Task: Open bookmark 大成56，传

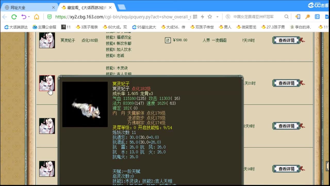Action: (x=173, y=27)
